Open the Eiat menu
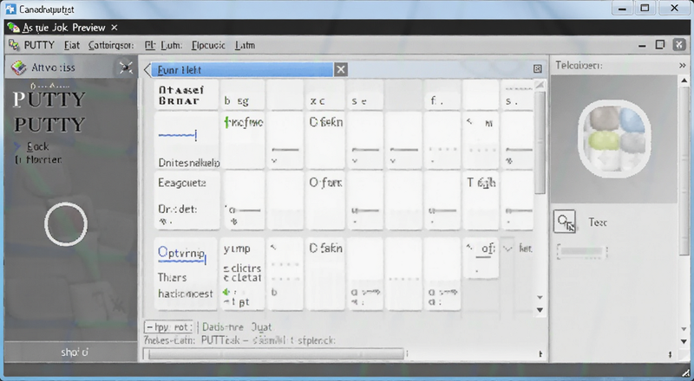 pos(72,45)
